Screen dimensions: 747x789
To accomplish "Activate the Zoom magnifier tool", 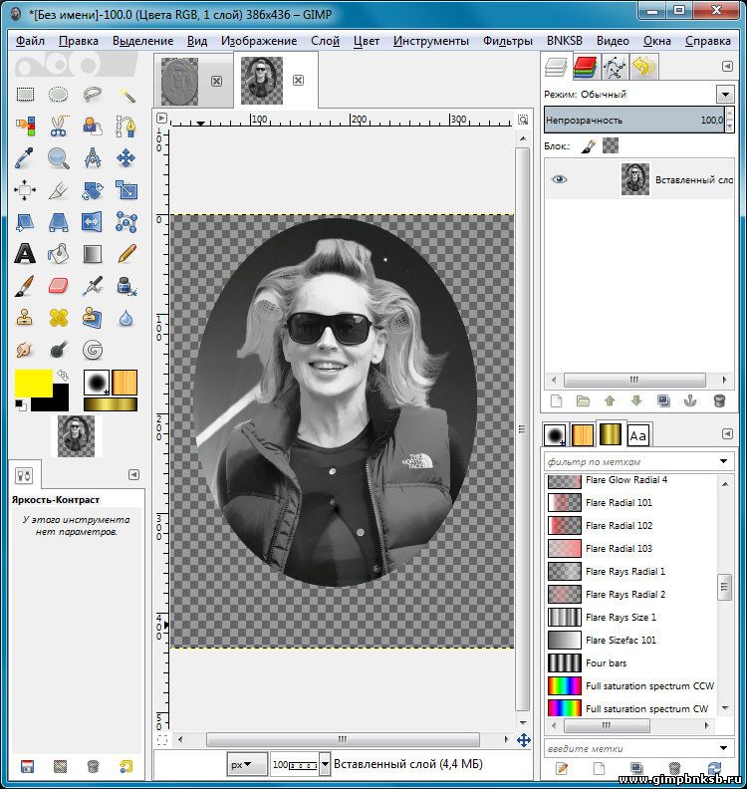I will click(x=59, y=158).
